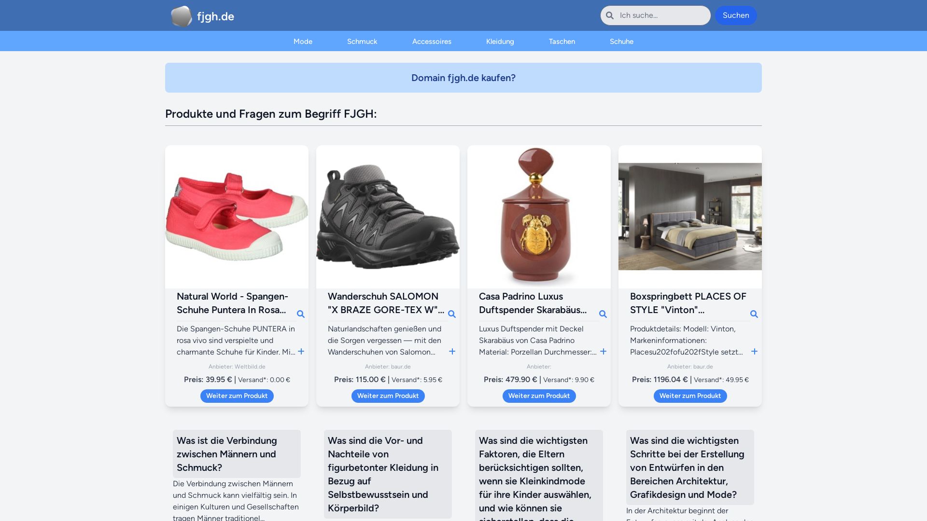Expand Boxspringbett Produktdetails with plus icon
Screen dimensions: 927x521
[754, 352]
